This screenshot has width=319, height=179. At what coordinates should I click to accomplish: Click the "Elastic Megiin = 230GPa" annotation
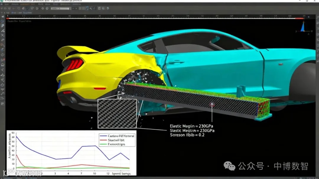click(x=191, y=126)
